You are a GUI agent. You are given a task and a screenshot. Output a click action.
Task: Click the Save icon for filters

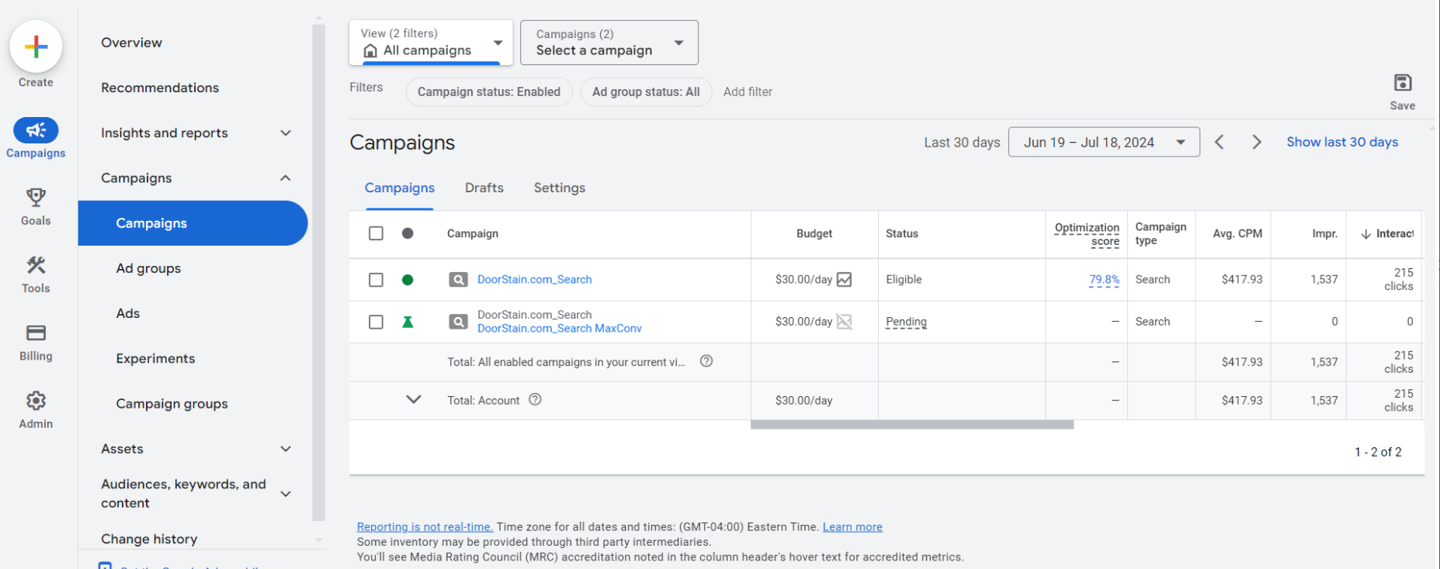[x=1402, y=84]
